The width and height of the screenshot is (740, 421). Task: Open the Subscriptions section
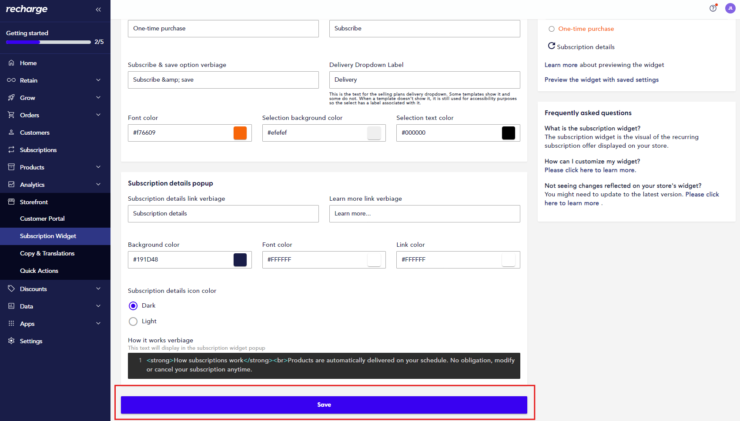pos(38,149)
